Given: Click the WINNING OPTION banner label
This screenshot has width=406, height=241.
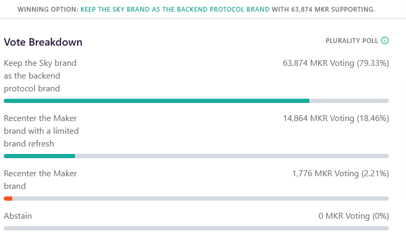Looking at the screenshot, I should 47,9.
